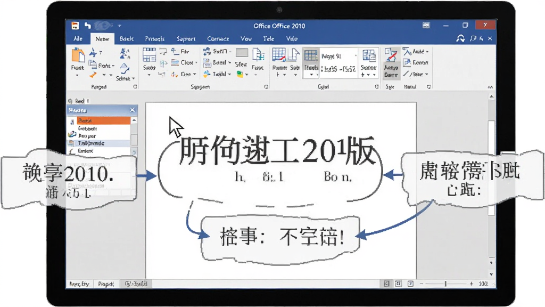Select the Vejo tab
Screen dimensions: 545x307
[x=292, y=38]
